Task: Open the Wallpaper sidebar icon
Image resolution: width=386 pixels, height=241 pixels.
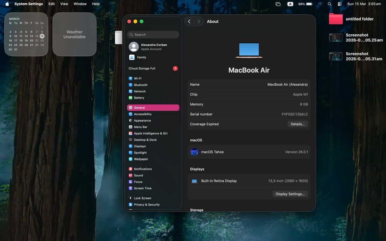Action: (130, 159)
